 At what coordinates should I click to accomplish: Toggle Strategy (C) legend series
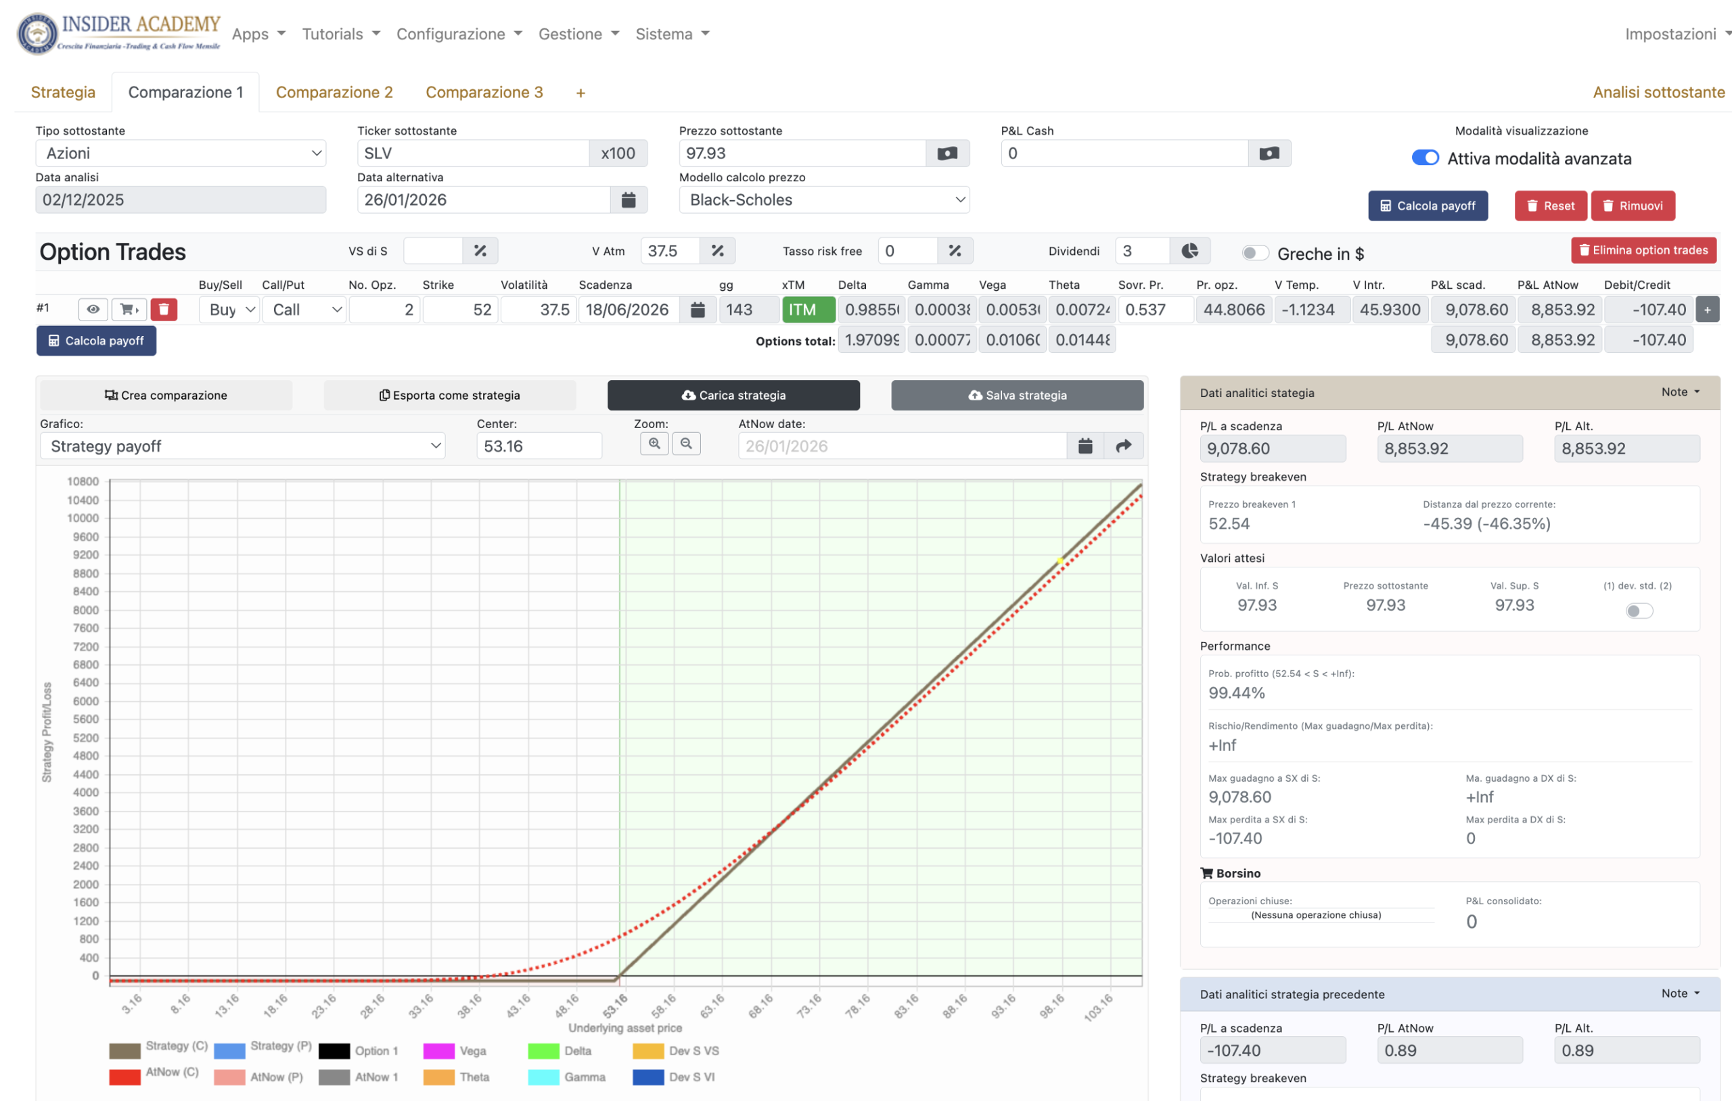pos(158,1050)
